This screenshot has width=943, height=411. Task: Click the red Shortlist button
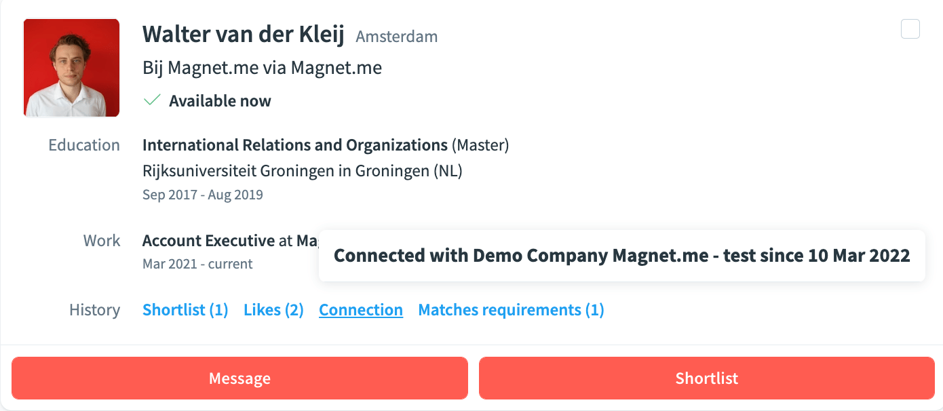point(706,378)
